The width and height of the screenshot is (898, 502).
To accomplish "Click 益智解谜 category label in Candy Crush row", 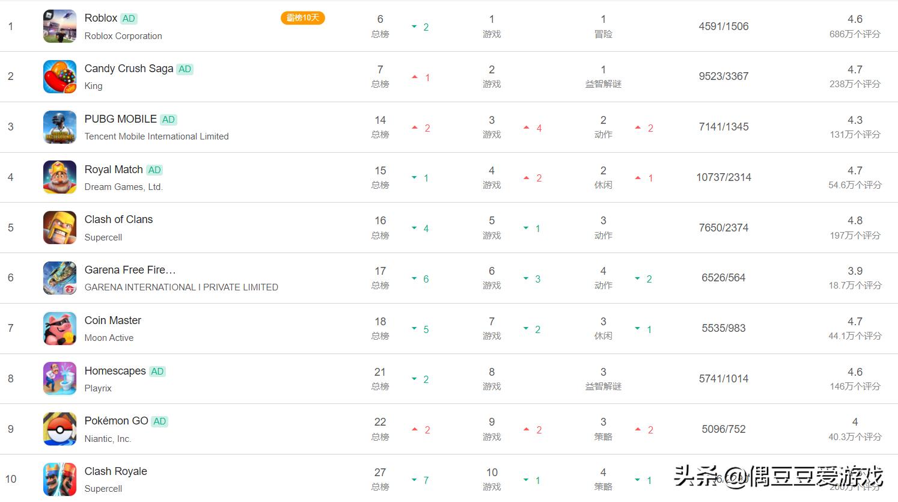I will tap(603, 84).
